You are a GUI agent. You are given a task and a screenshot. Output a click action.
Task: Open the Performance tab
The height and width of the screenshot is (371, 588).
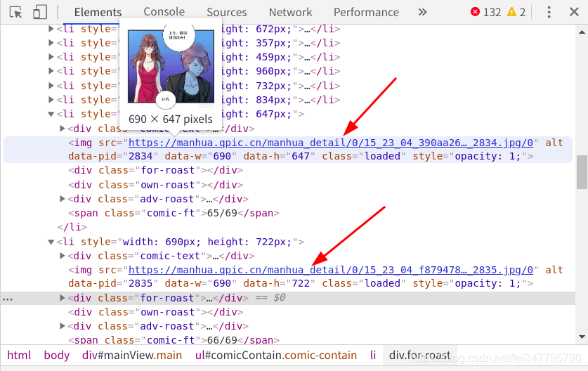(366, 12)
